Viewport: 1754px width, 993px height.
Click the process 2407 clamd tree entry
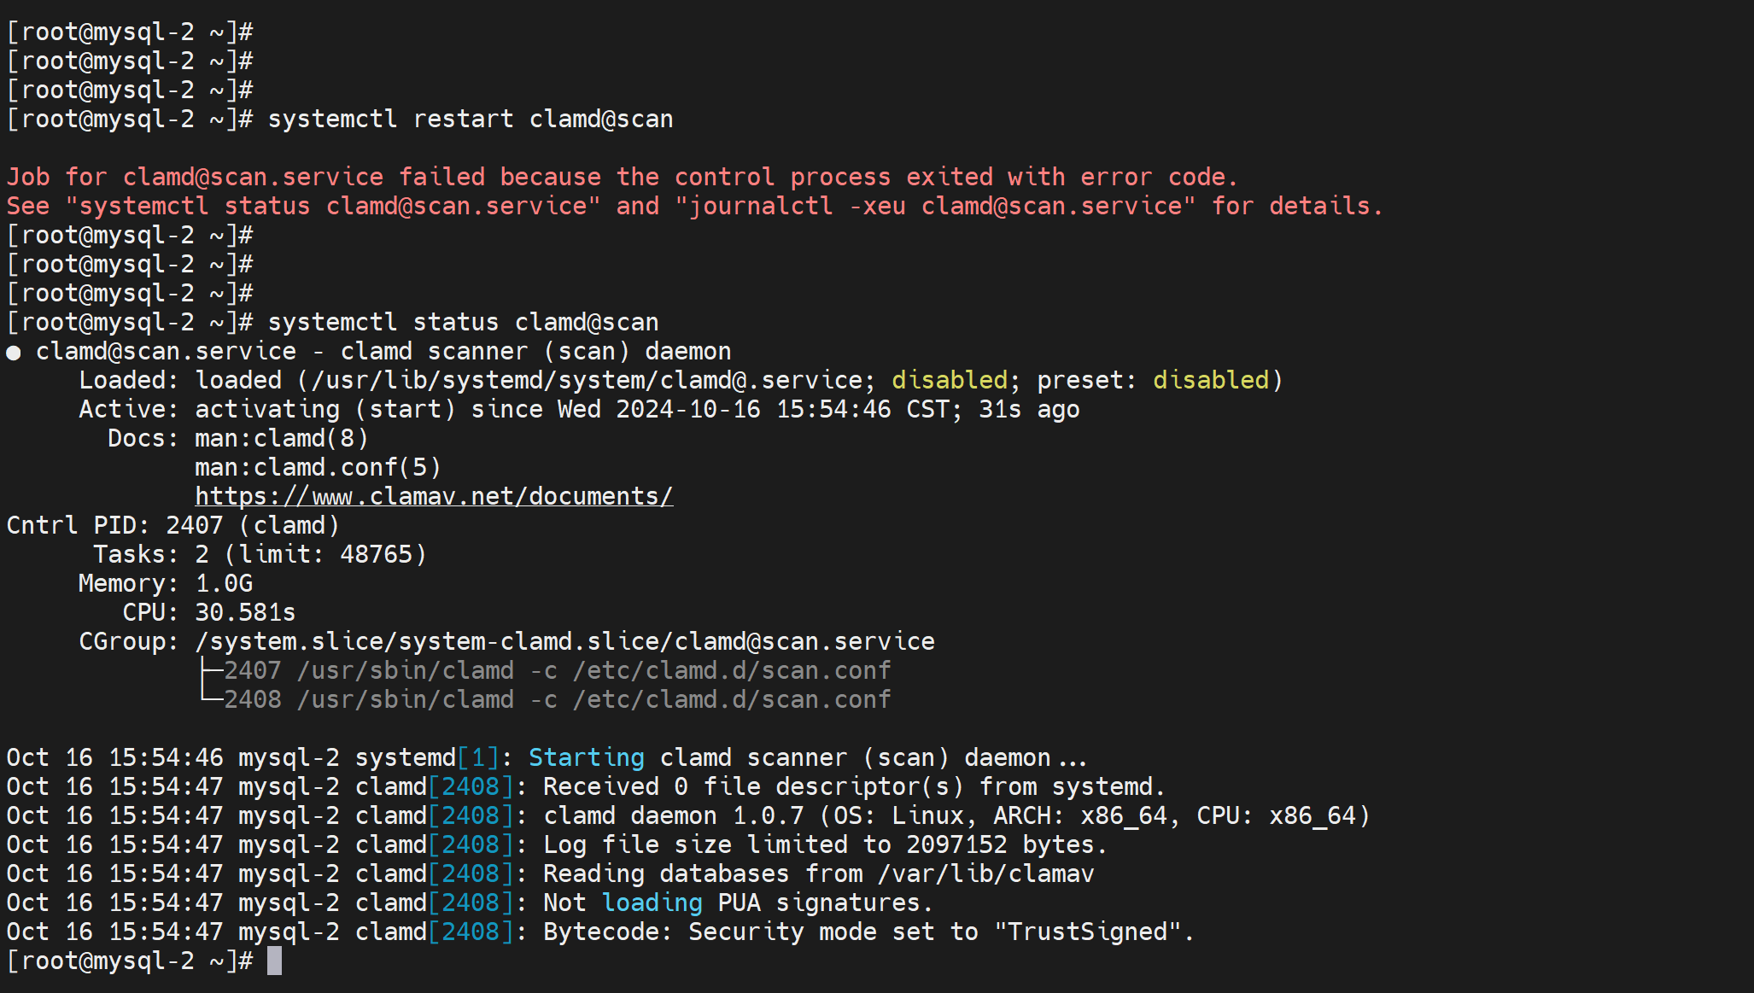coord(557,670)
